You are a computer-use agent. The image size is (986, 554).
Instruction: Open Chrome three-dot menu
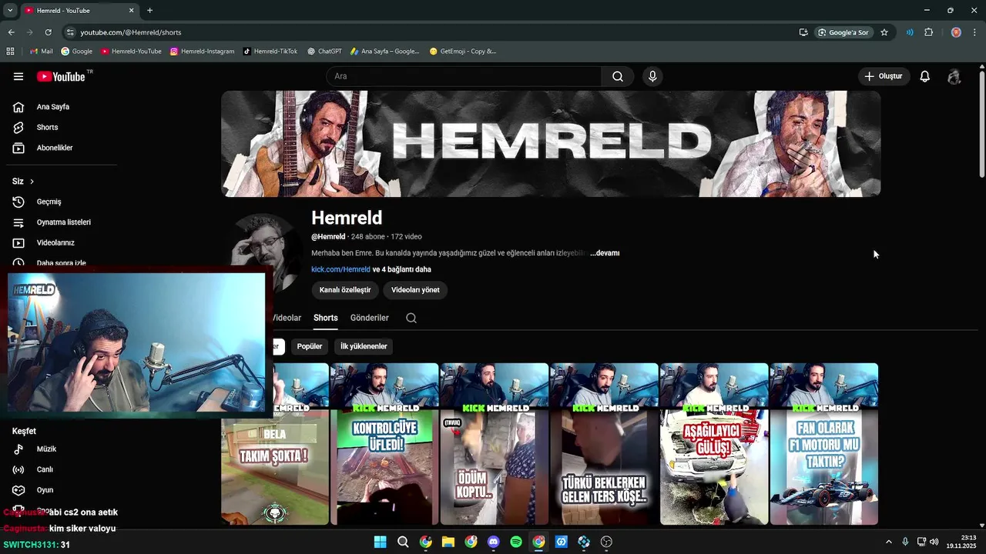point(975,32)
